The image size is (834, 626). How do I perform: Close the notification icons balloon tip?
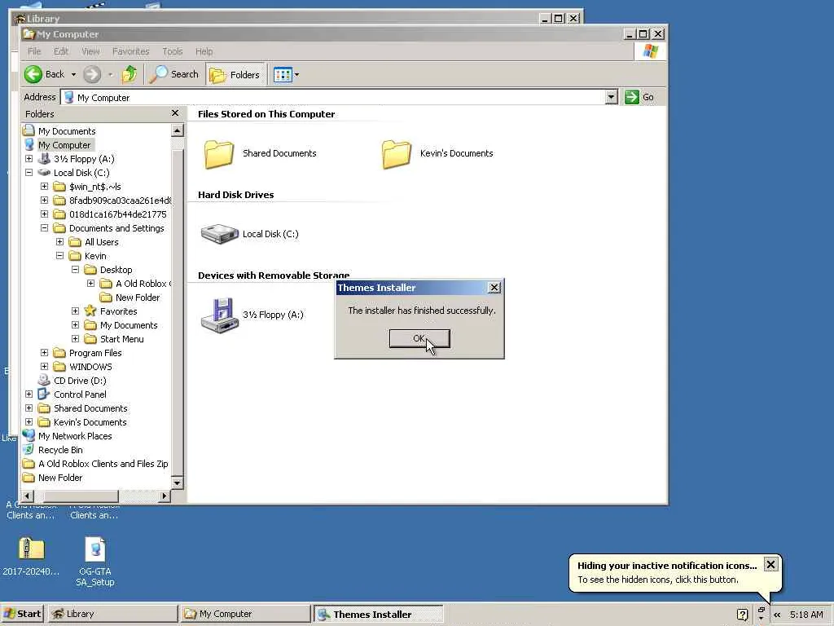pyautogui.click(x=770, y=564)
